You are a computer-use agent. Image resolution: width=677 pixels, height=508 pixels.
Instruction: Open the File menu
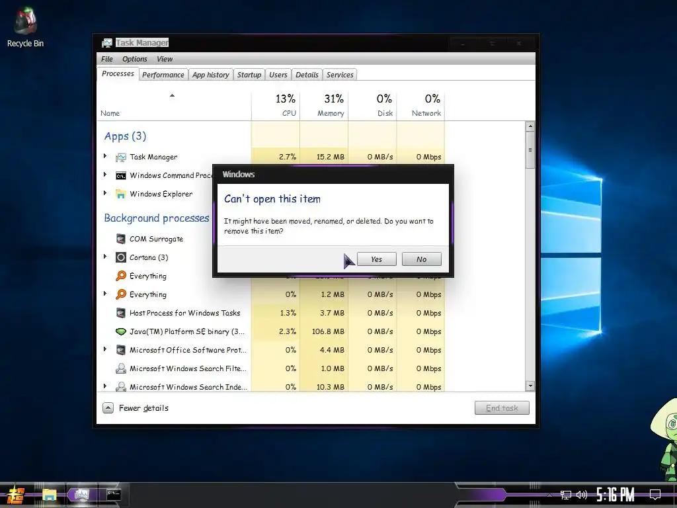[107, 59]
